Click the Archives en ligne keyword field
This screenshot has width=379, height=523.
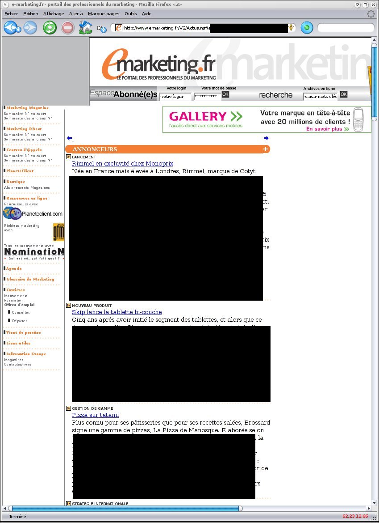click(321, 96)
